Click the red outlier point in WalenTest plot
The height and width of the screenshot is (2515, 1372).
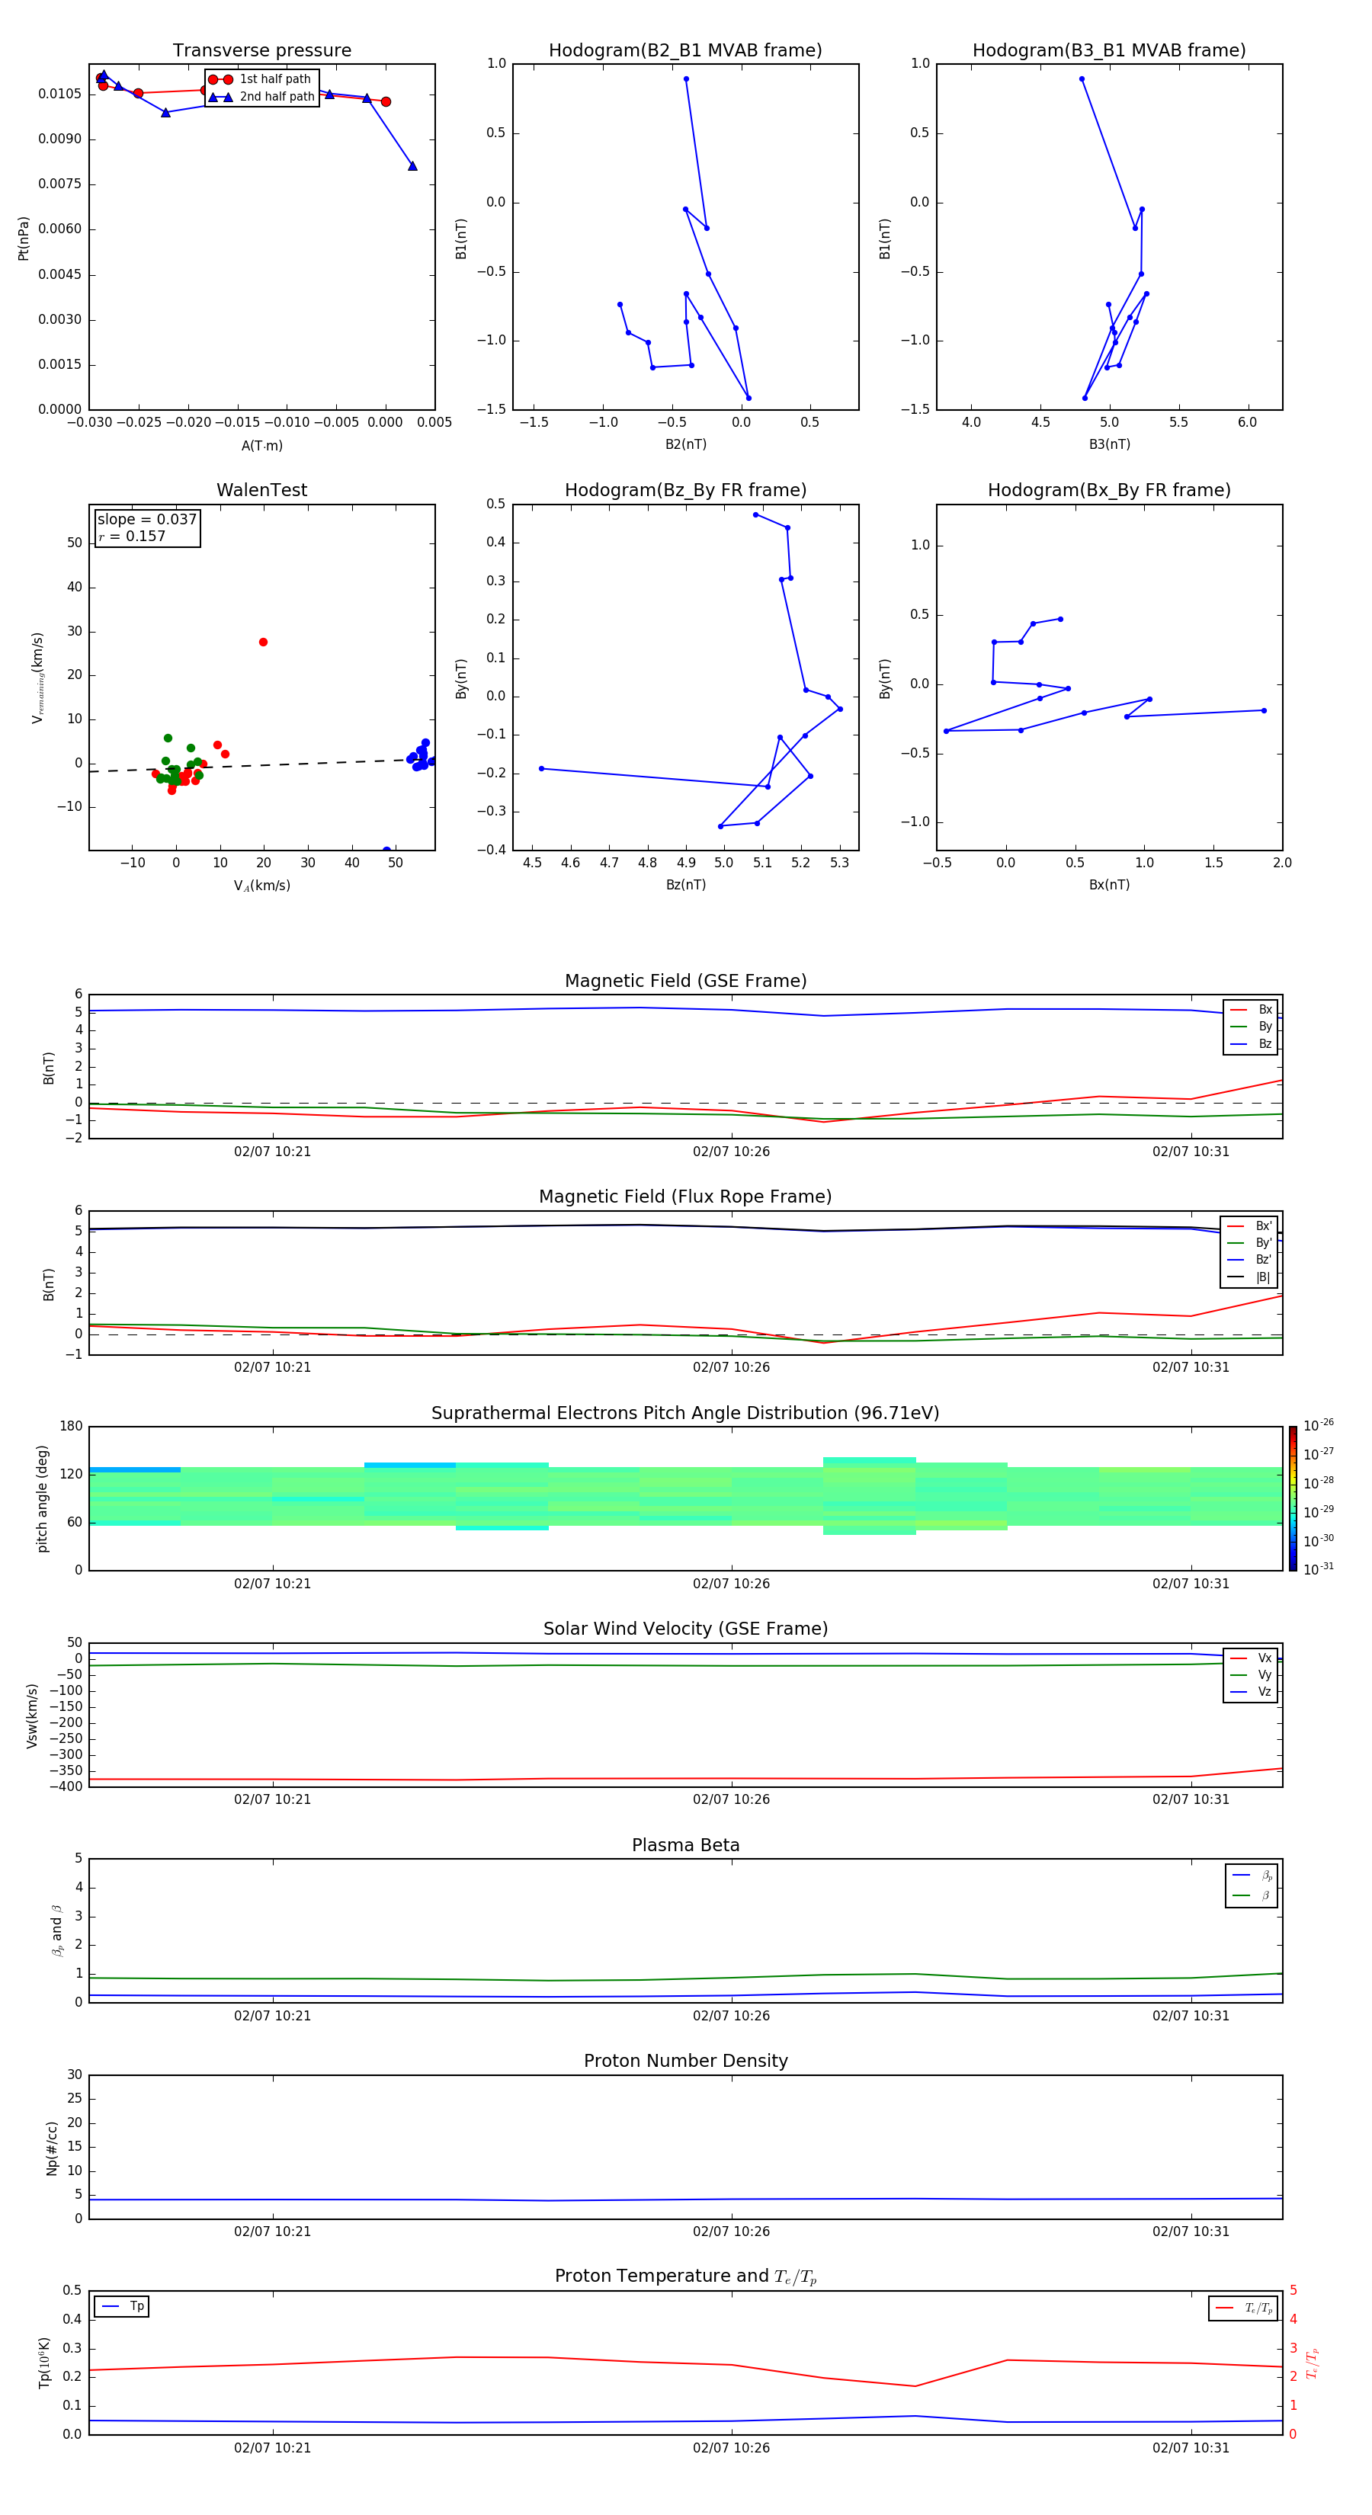tap(263, 642)
